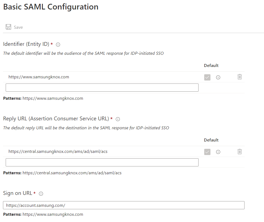The image size is (264, 222).
Task: Click the pattern link under Sign on URL
Action: (53, 214)
